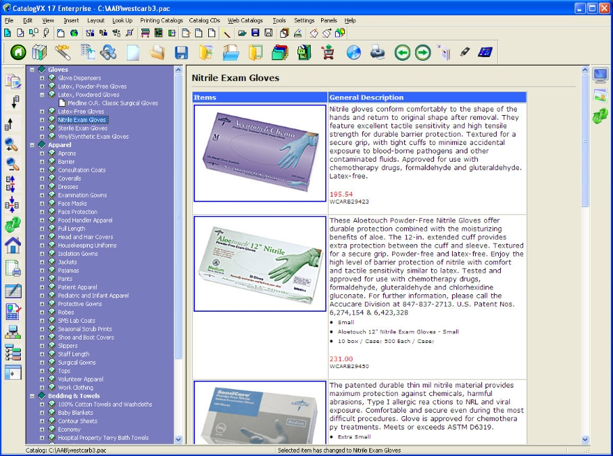This screenshot has height=456, width=613.
Task: Click the content pane scroll up arrow
Action: click(x=585, y=70)
